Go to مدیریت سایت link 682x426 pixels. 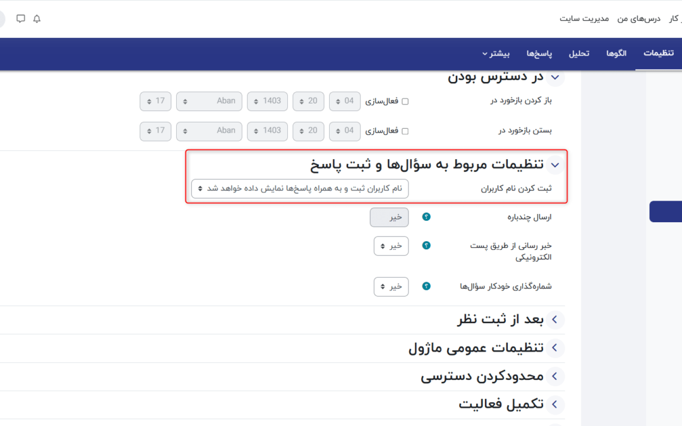pyautogui.click(x=584, y=19)
